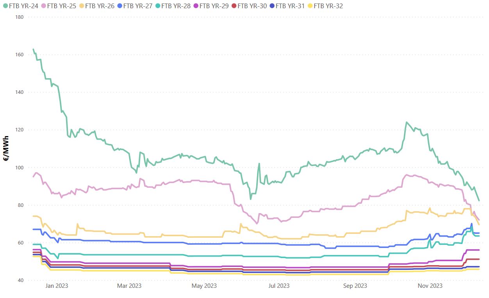Click the FTB YR-24 legend color dot
The width and height of the screenshot is (489, 298).
tap(5, 6)
